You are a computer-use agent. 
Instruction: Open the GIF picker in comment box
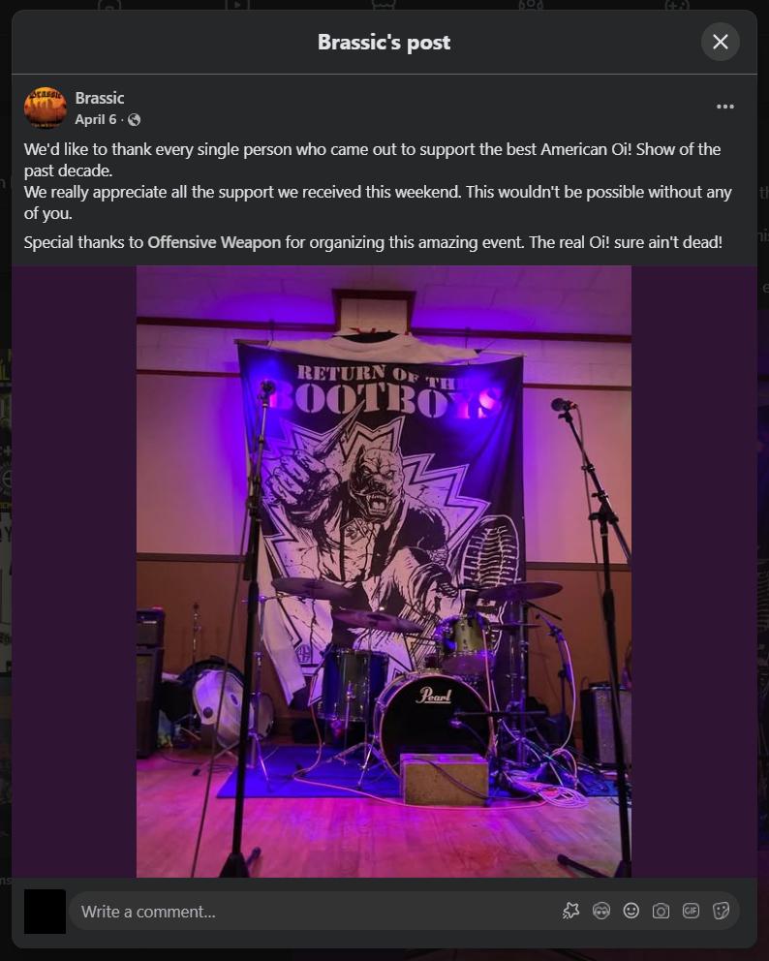click(691, 912)
